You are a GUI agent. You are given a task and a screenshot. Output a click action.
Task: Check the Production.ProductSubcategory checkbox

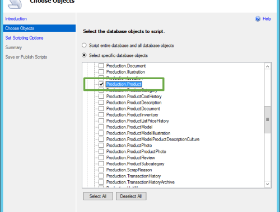tap(101, 164)
